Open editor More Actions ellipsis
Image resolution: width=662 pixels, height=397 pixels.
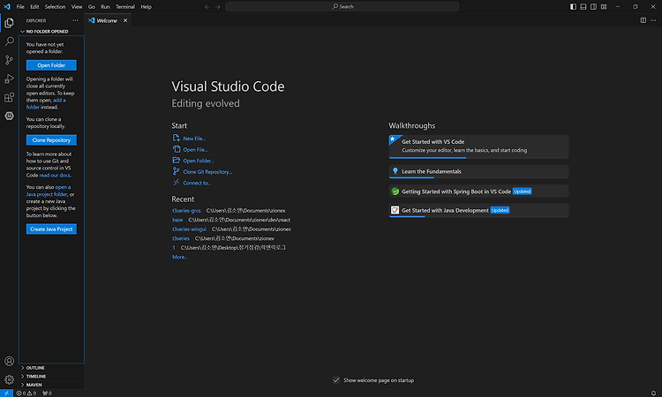point(653,20)
